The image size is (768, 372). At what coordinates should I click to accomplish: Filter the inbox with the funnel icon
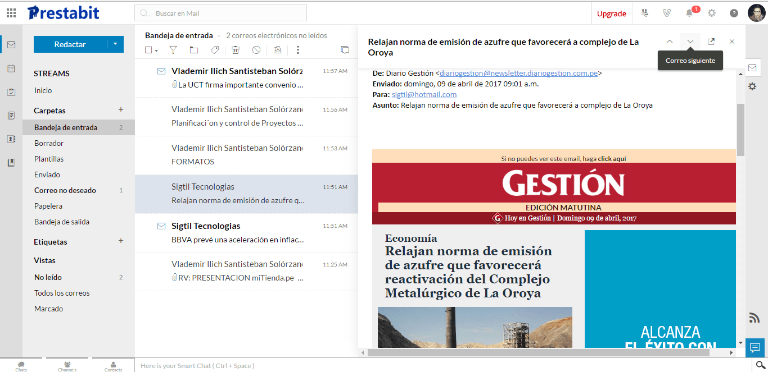click(173, 50)
